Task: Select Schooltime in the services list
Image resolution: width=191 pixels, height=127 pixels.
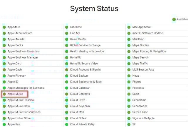Action: (139, 100)
